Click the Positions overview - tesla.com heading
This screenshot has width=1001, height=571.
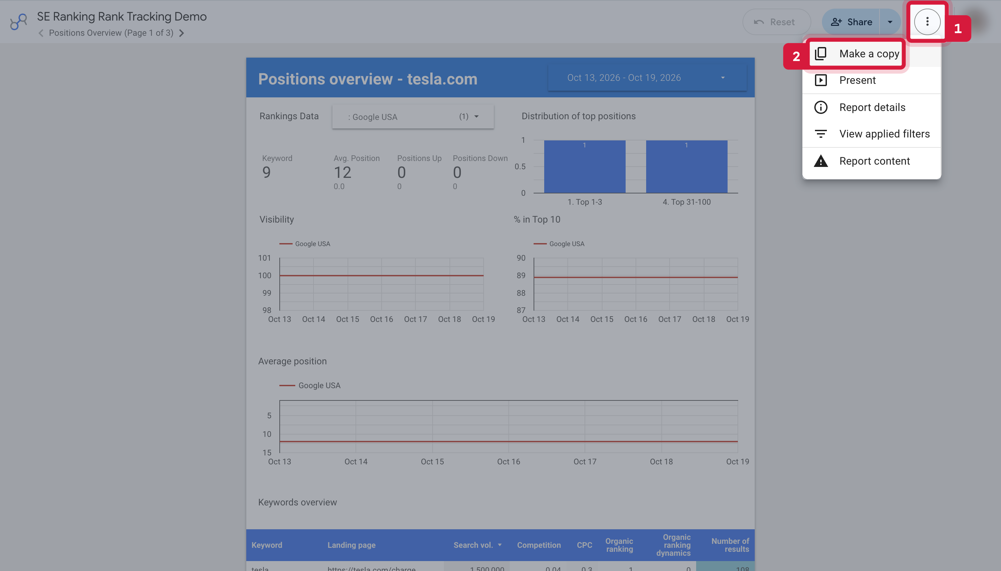point(368,79)
